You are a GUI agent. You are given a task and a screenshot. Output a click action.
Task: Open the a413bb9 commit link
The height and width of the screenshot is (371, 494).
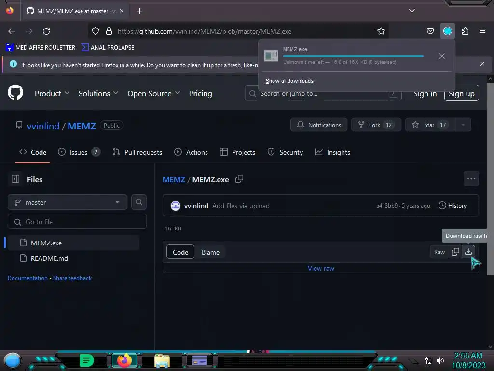tap(386, 206)
